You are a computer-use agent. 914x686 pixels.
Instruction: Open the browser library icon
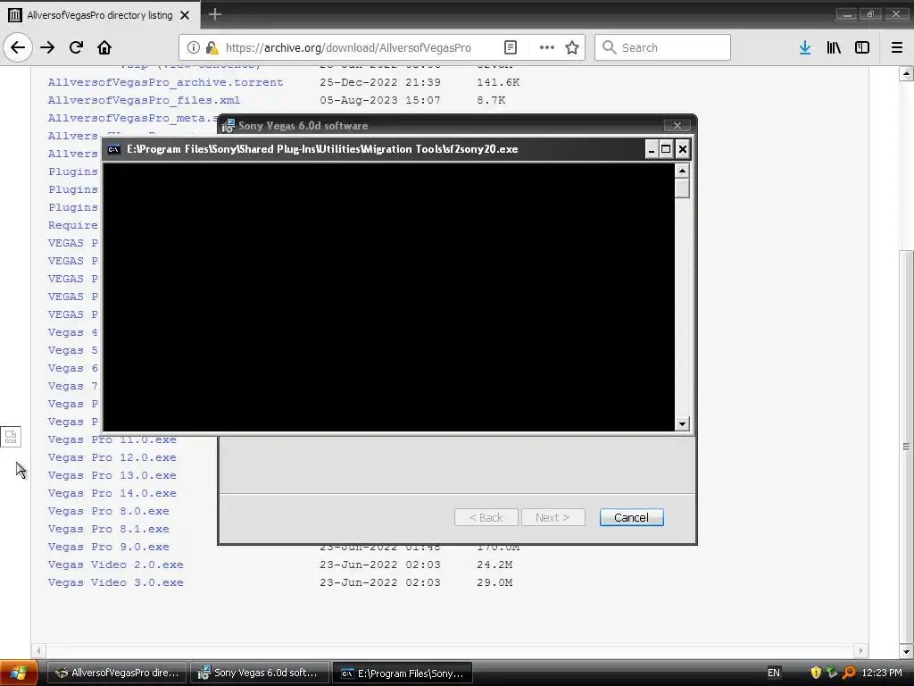point(834,47)
